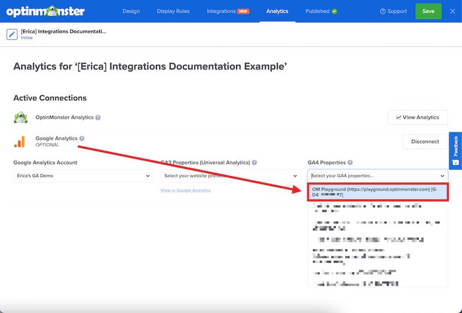Open the Google Analytics Account dropdown
Image resolution: width=462 pixels, height=313 pixels.
pyautogui.click(x=83, y=176)
